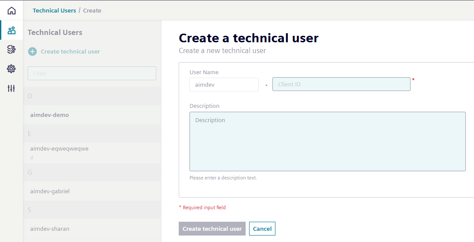Click the Create breadcrumb text
474x242 pixels.
[x=92, y=11]
